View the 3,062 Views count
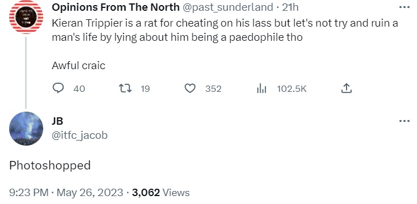 [x=161, y=192]
